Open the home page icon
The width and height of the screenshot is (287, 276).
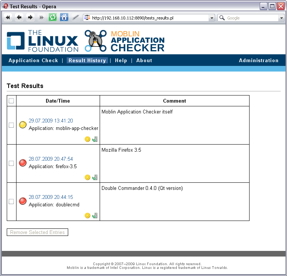point(64,18)
